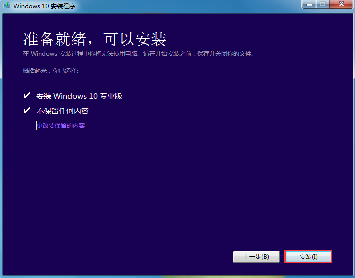Click the 安装(I) install button

coord(308,256)
